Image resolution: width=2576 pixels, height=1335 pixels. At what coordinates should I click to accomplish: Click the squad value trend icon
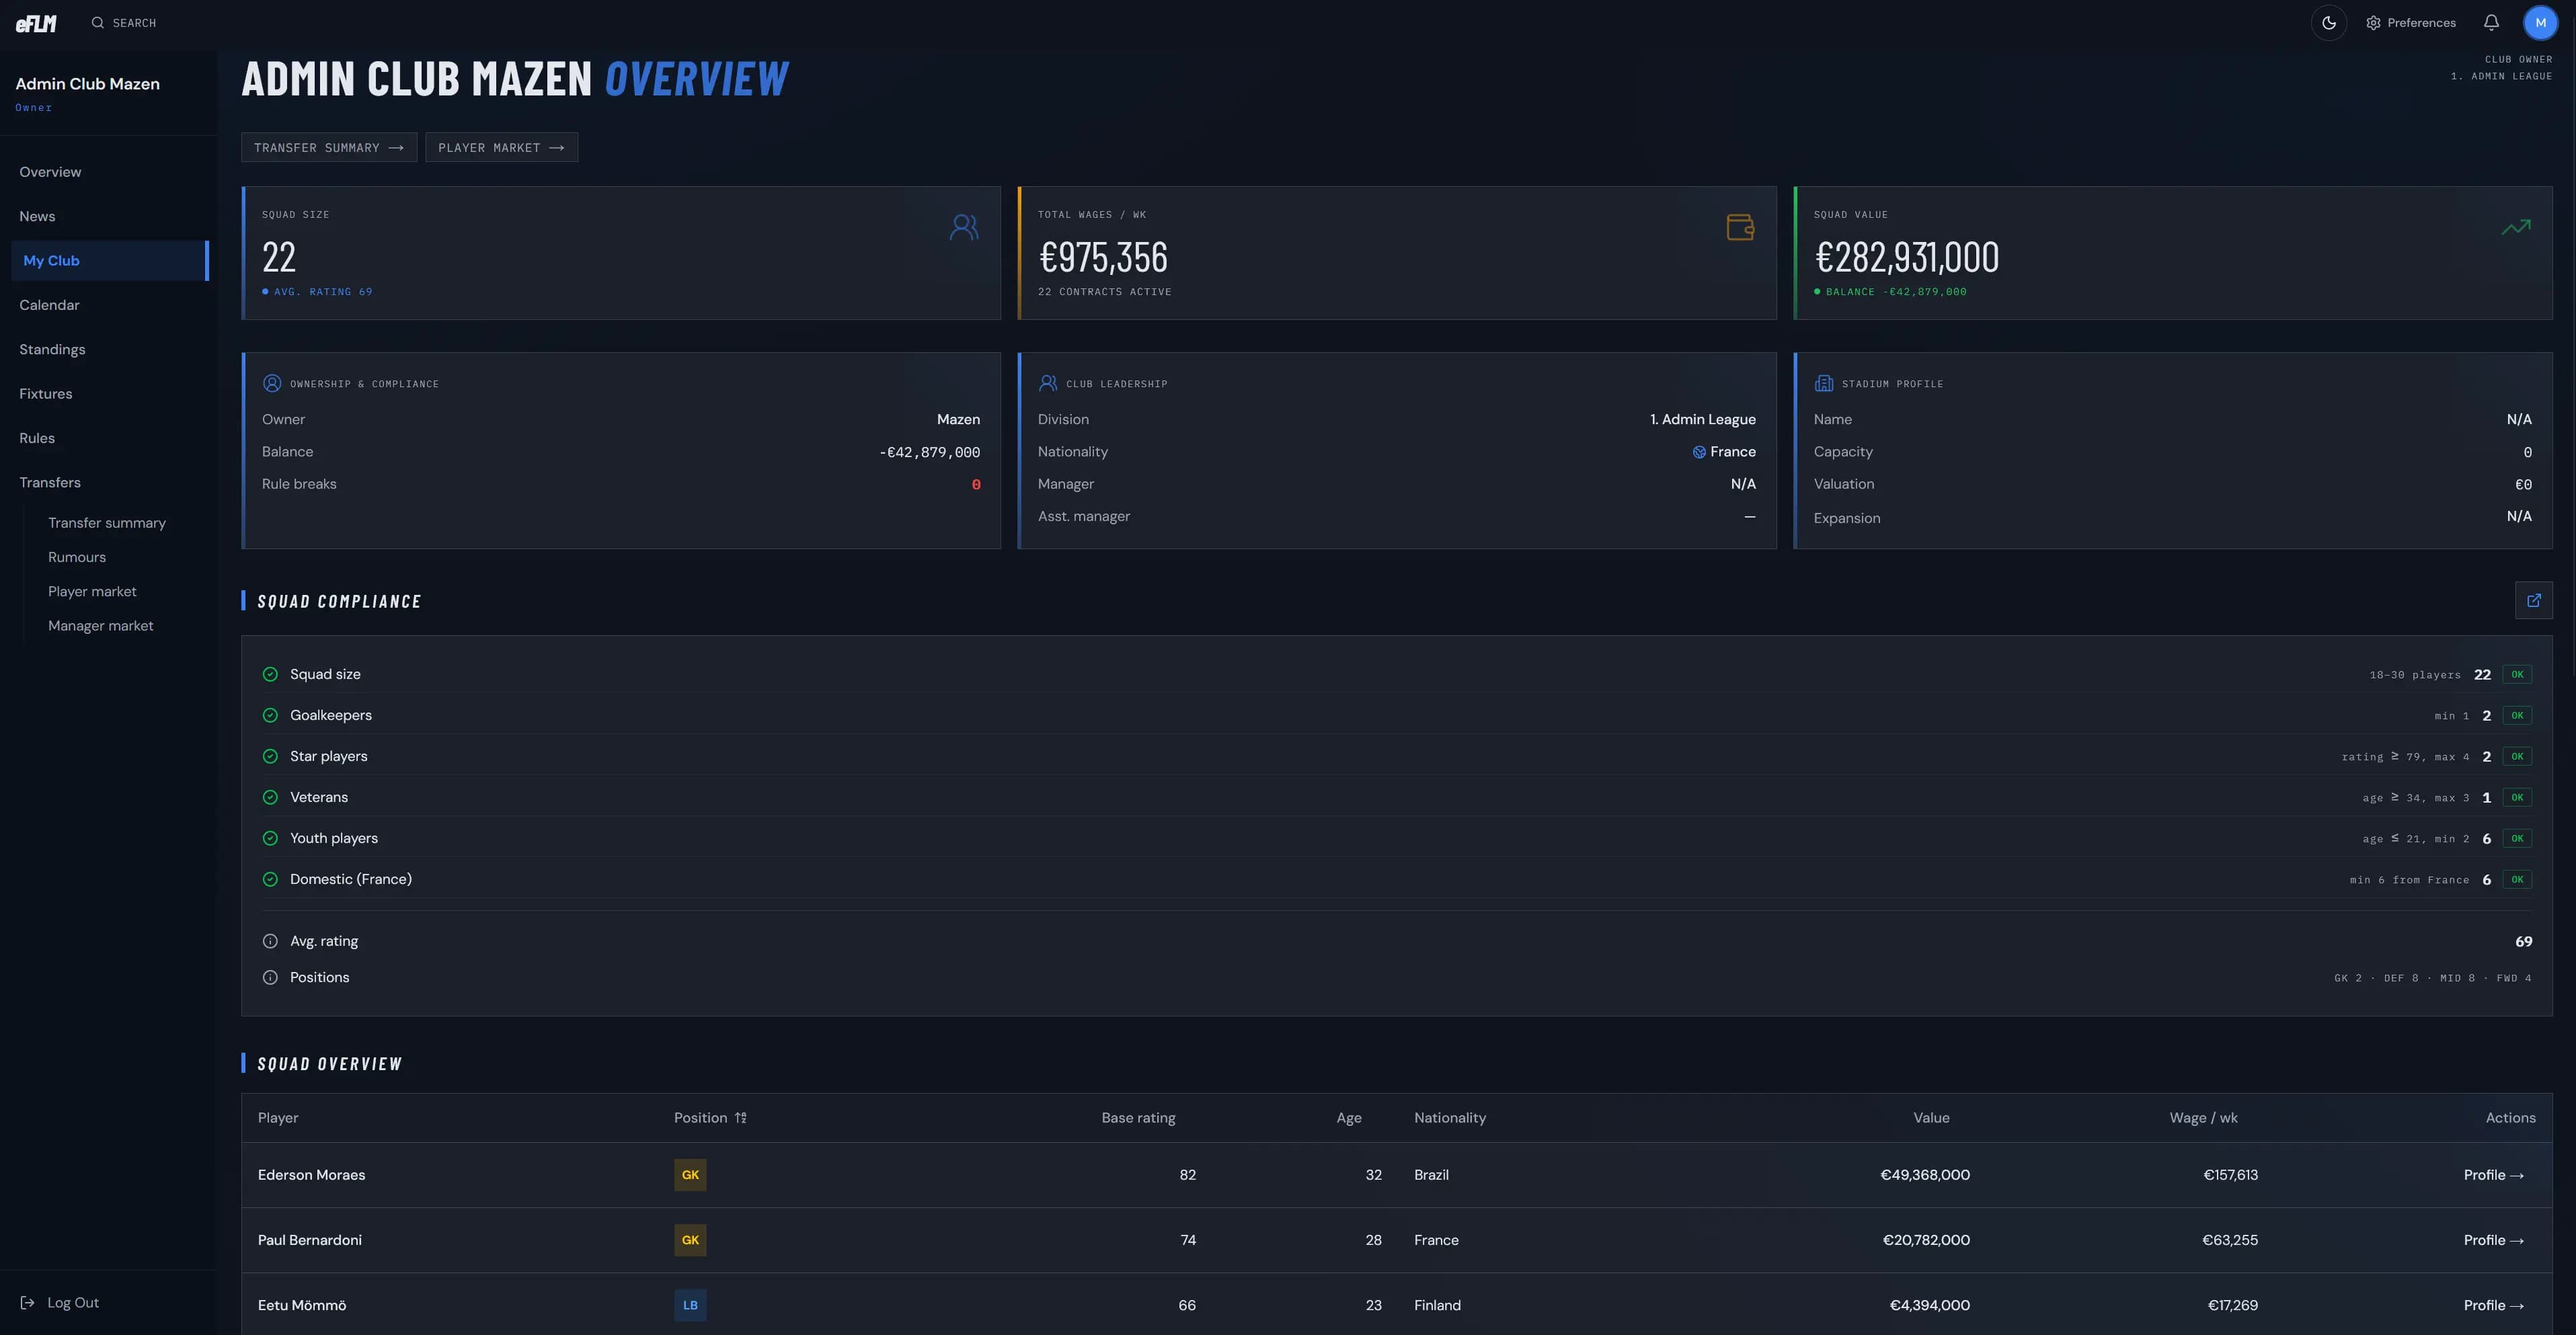(x=2516, y=227)
